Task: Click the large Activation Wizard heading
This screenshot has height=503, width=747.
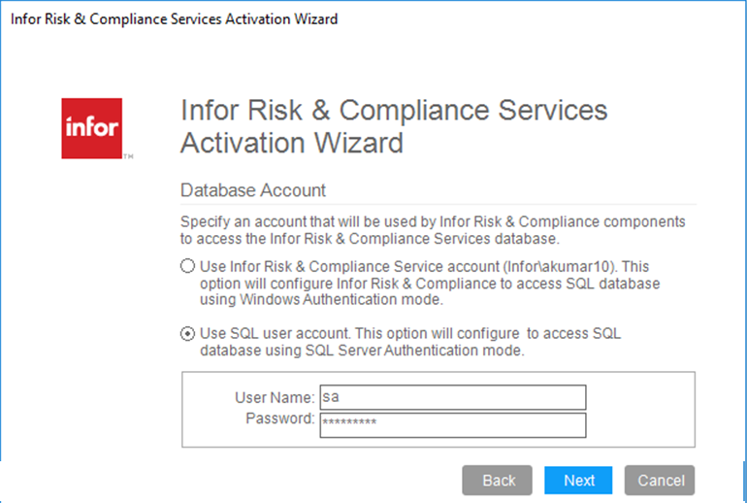Action: coord(394,126)
